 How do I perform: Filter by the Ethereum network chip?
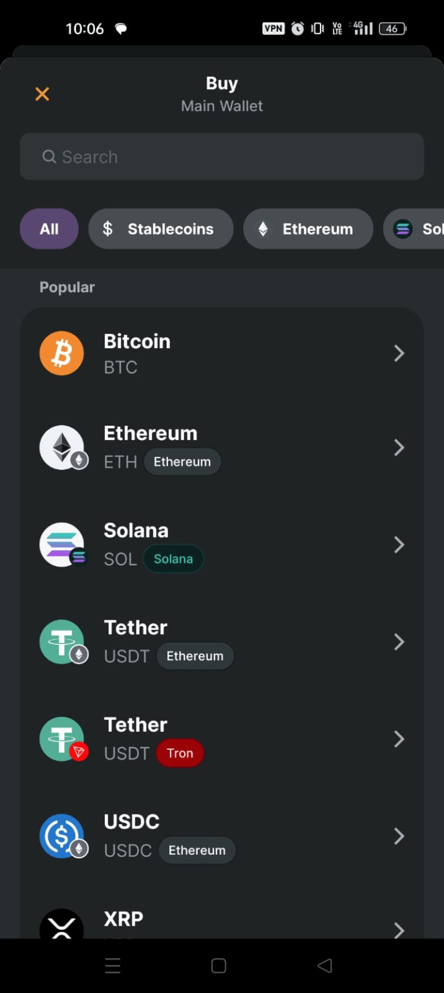[x=308, y=229]
